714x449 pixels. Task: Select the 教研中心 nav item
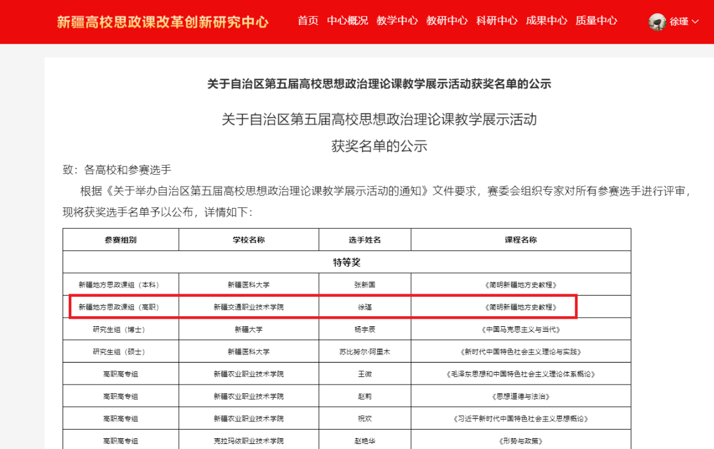tap(447, 21)
